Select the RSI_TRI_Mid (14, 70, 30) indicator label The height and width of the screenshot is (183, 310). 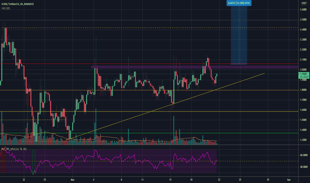pyautogui.click(x=14, y=149)
